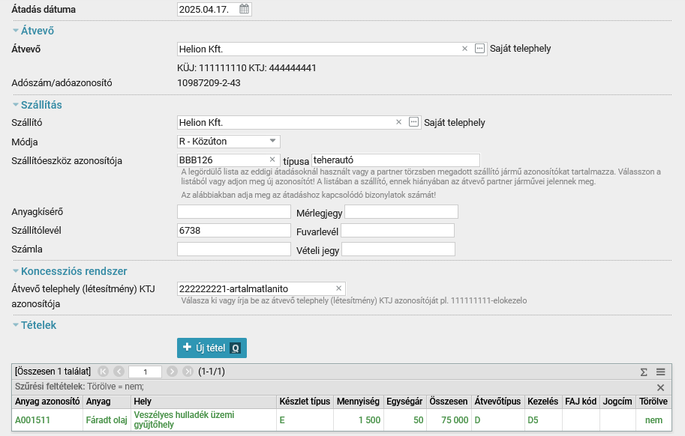Show the sum totals with sigma icon
This screenshot has height=436, width=685.
click(644, 372)
